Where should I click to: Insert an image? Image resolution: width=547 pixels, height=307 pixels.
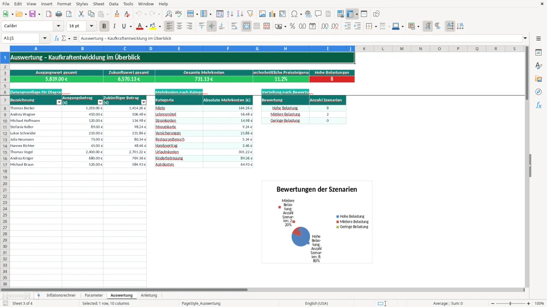(x=263, y=14)
